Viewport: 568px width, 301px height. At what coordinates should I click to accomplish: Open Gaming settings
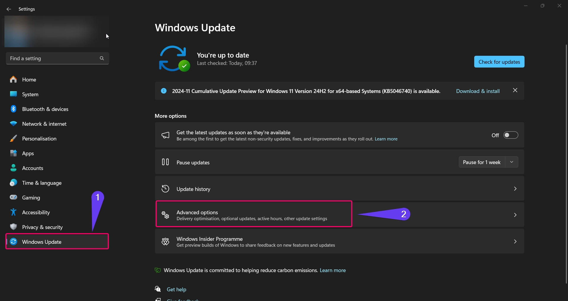point(57,197)
